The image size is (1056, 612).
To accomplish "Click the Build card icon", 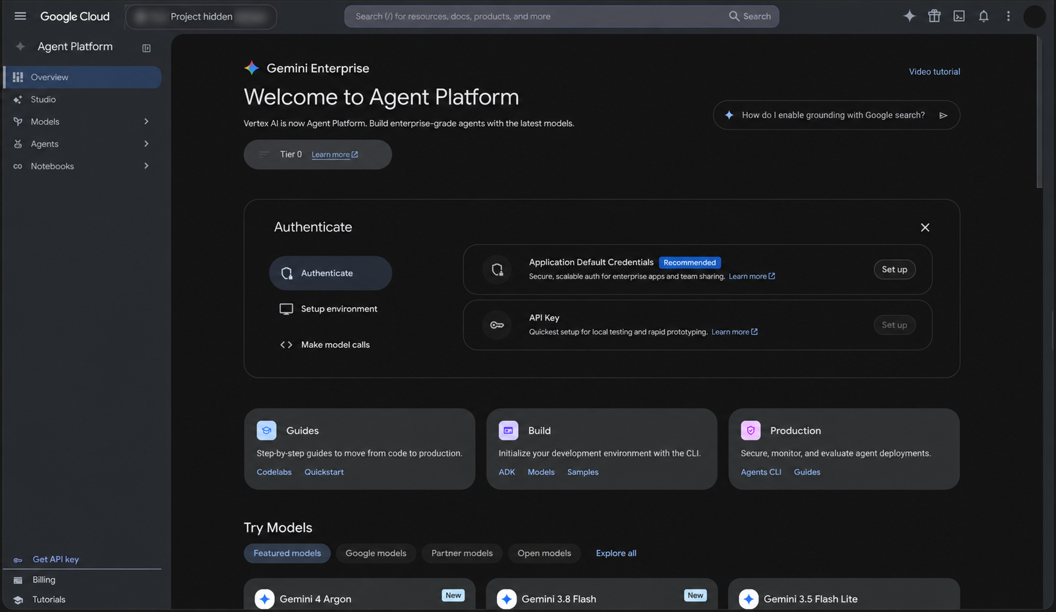I will point(508,430).
